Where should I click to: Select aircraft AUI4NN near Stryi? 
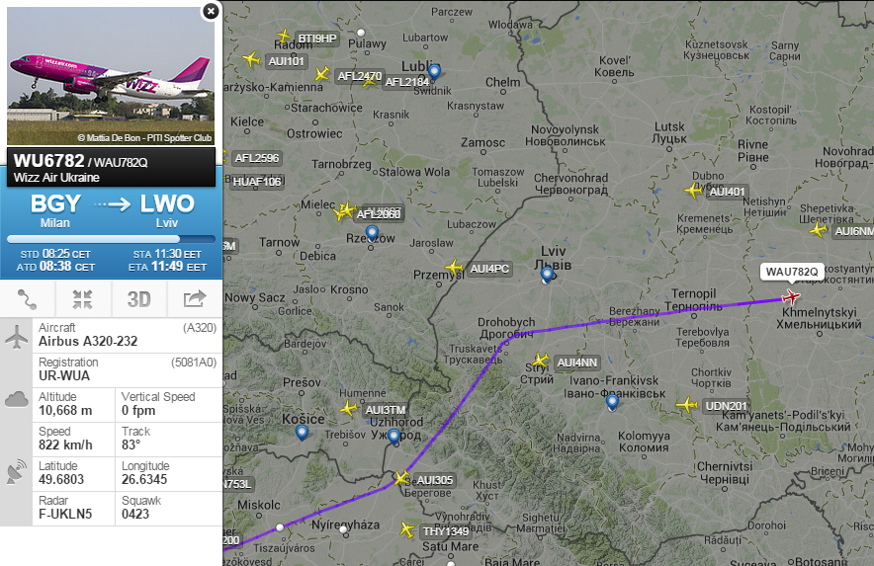click(x=541, y=361)
